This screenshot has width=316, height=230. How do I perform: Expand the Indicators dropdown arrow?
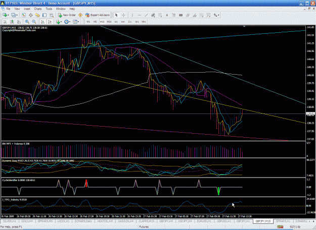pos(61,22)
